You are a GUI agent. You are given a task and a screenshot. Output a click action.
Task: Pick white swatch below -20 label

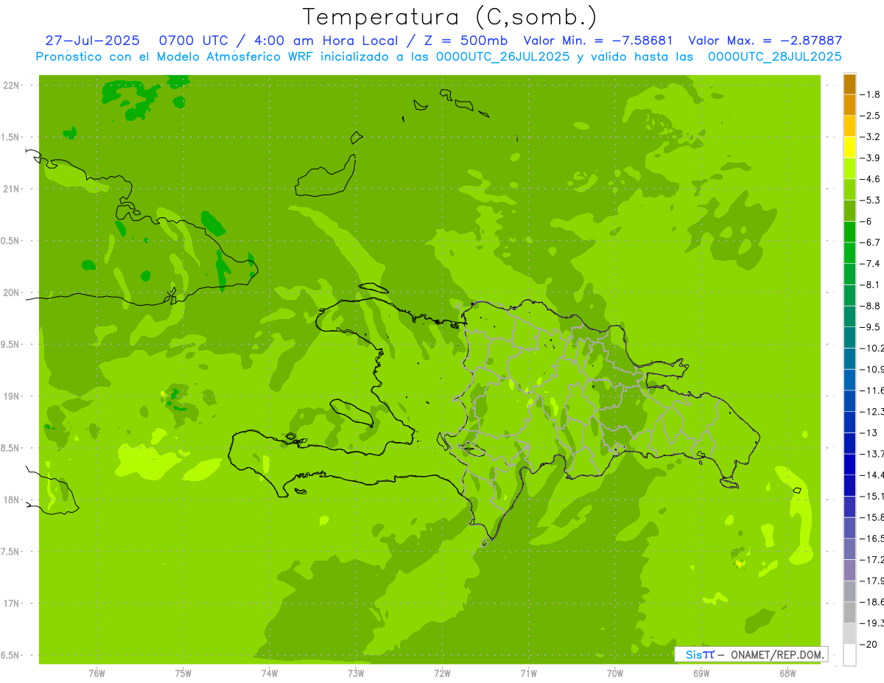tap(849, 655)
